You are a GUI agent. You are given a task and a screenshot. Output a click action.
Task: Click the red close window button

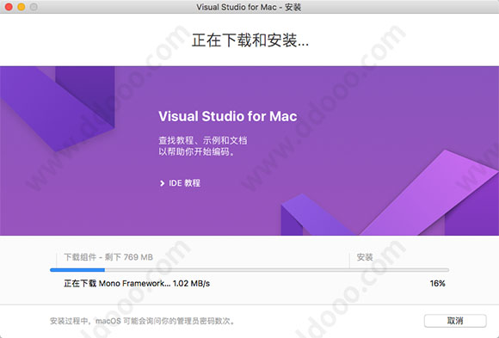tap(9, 7)
